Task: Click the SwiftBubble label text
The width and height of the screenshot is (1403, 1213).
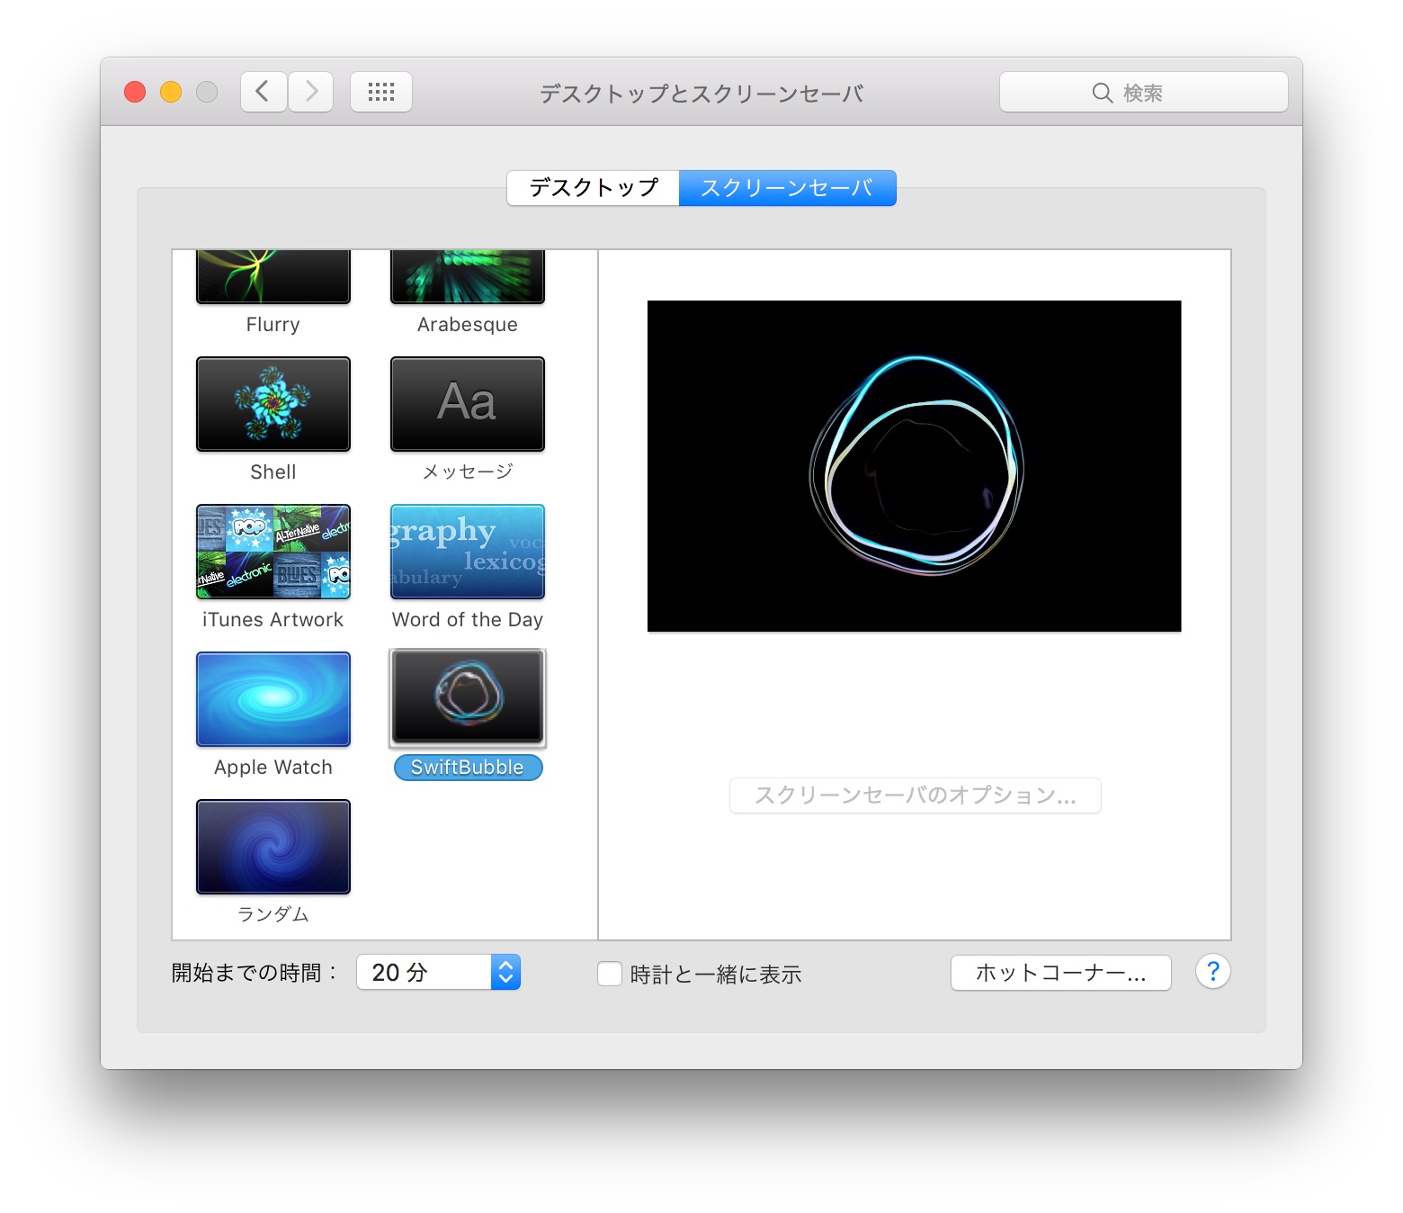Action: 468,768
